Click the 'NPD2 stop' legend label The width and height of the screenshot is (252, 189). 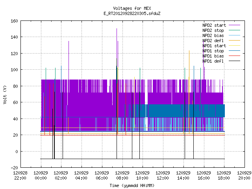pos(213,30)
